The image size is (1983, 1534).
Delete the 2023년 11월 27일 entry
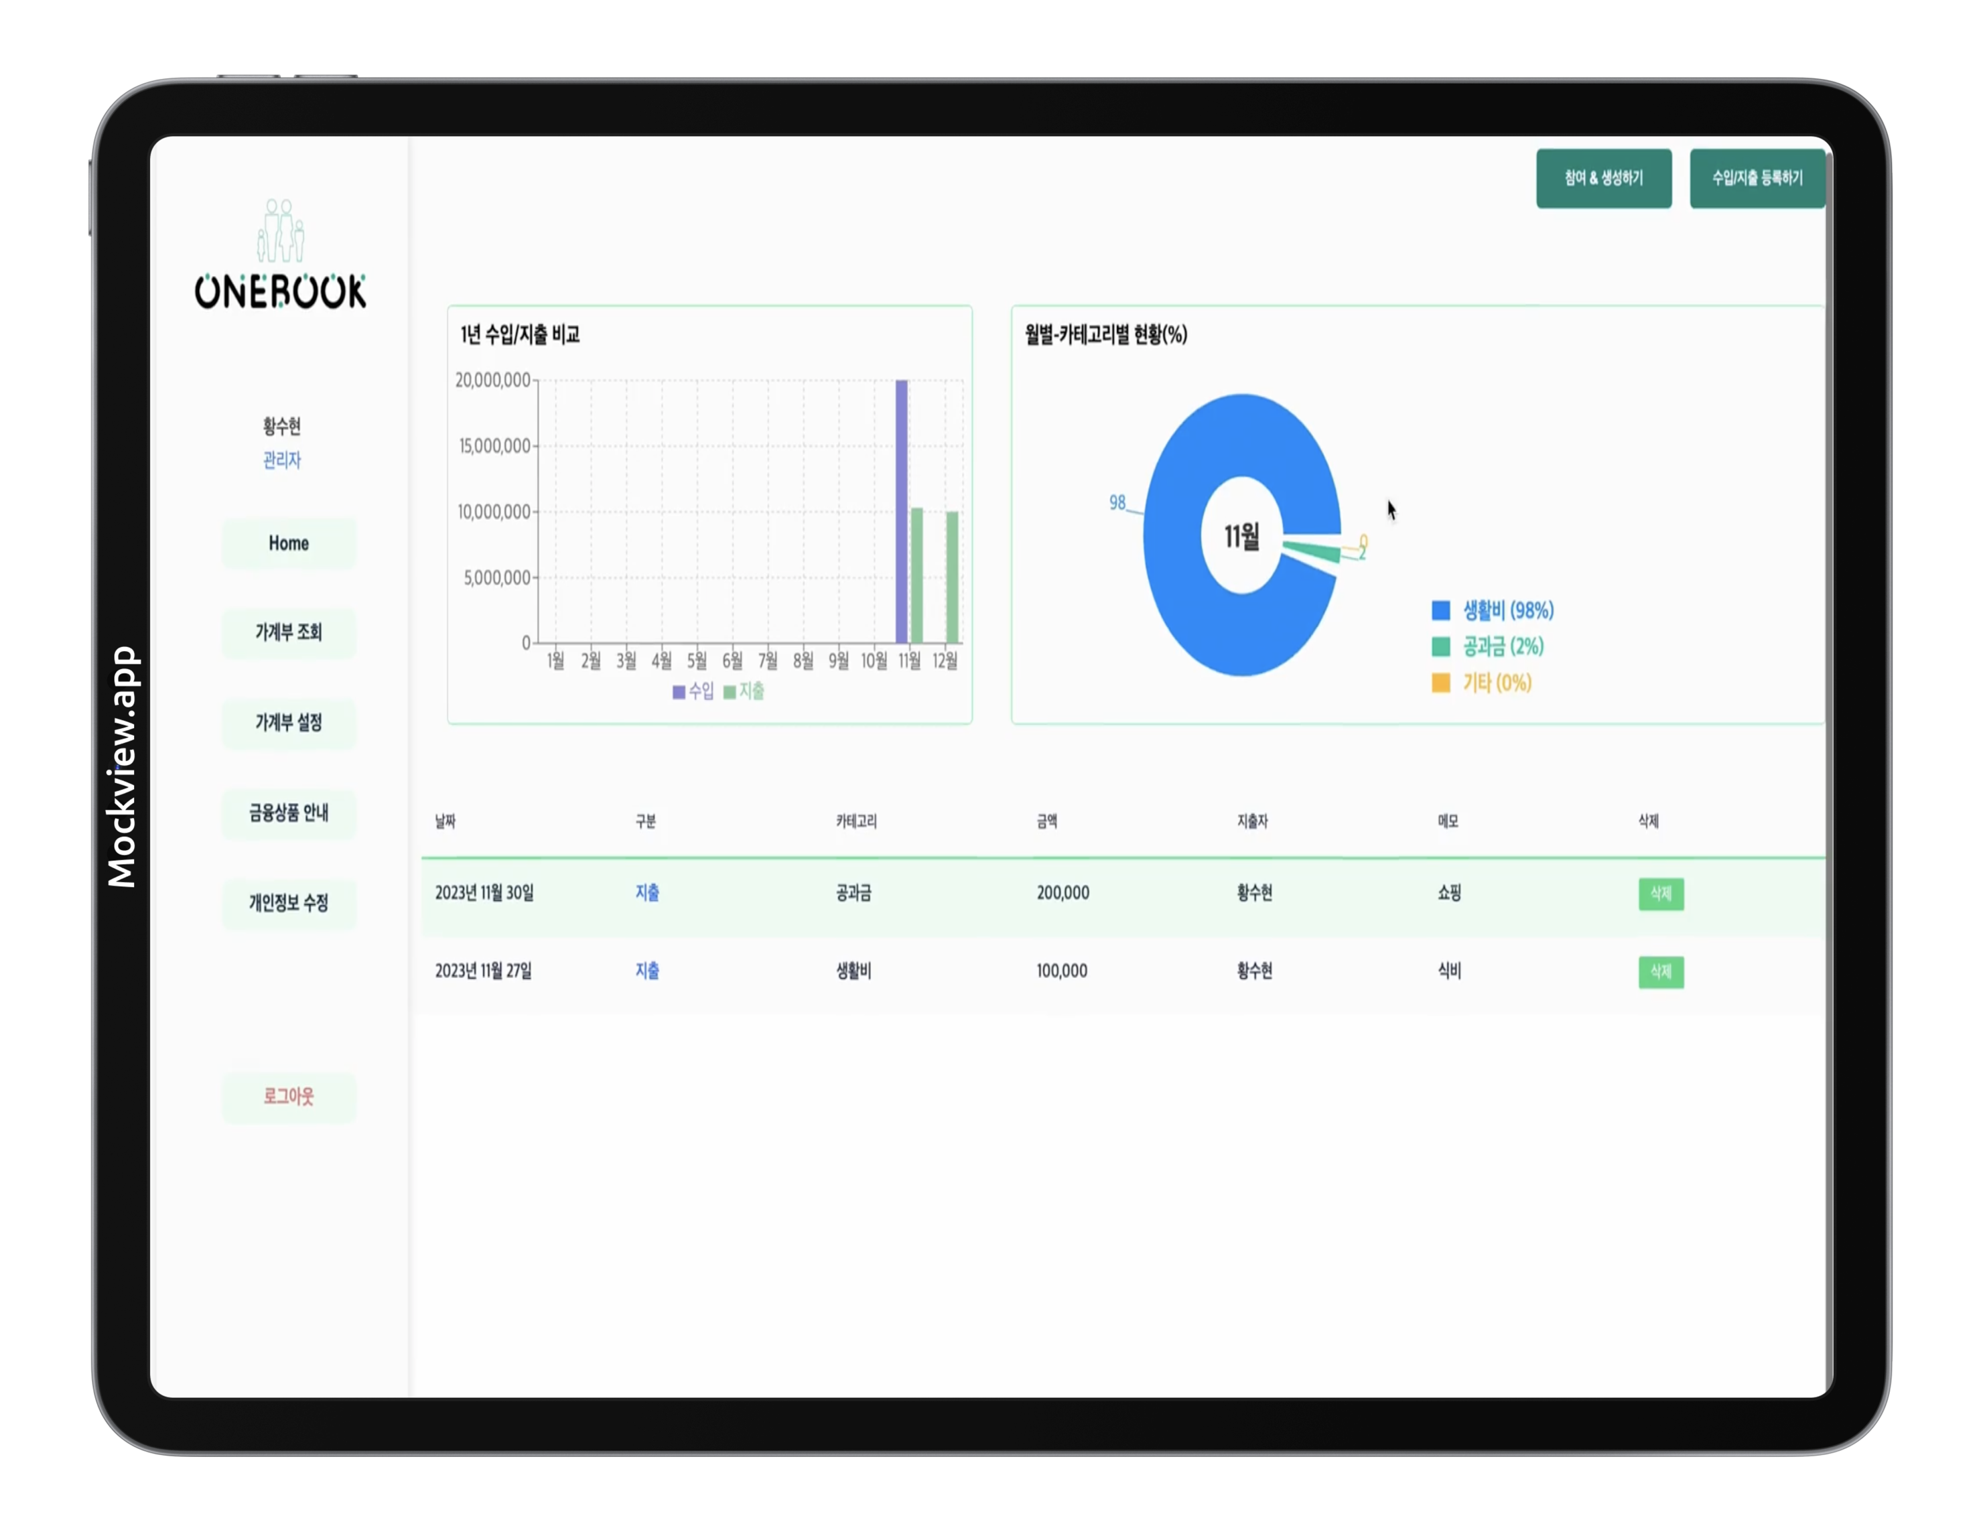click(1660, 972)
